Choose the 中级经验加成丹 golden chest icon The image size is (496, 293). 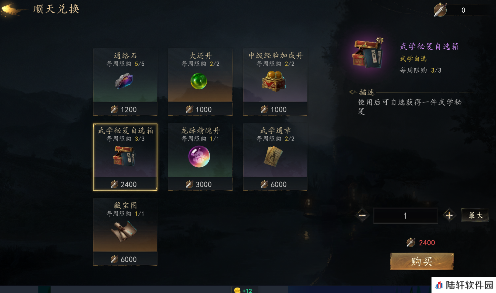pyautogui.click(x=273, y=81)
